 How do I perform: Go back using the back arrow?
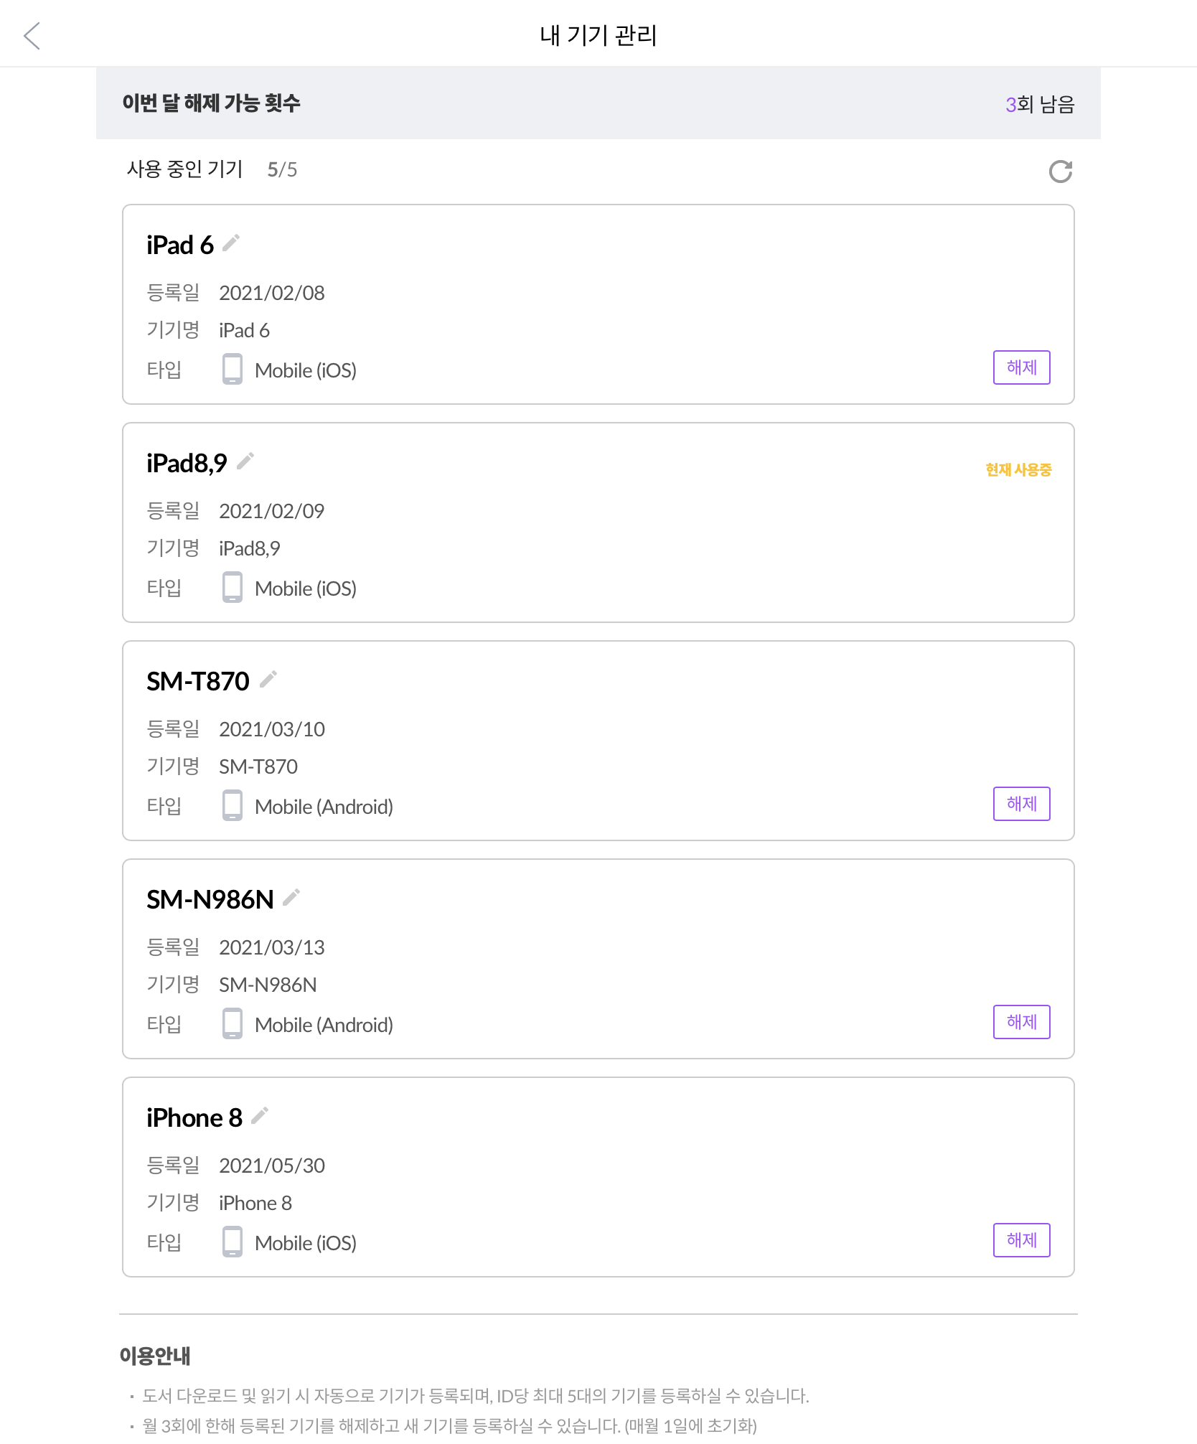[32, 35]
